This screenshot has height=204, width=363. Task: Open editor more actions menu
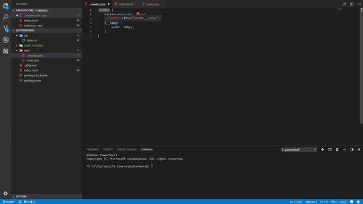(359, 4)
